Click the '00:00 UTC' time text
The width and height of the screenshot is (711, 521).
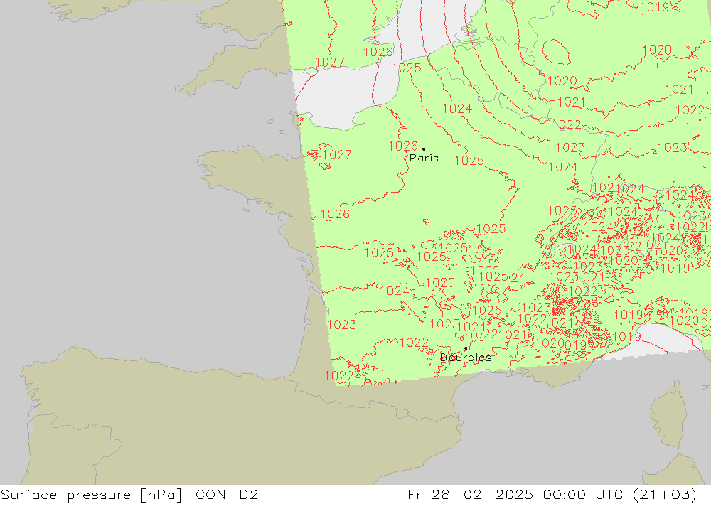tap(583, 494)
